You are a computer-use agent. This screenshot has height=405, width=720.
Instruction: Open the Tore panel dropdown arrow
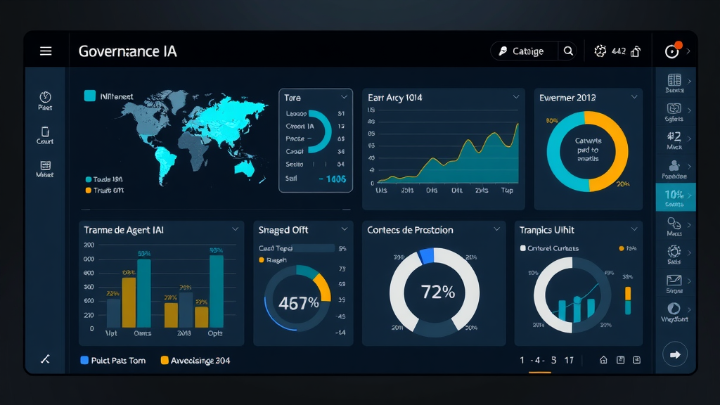[344, 97]
